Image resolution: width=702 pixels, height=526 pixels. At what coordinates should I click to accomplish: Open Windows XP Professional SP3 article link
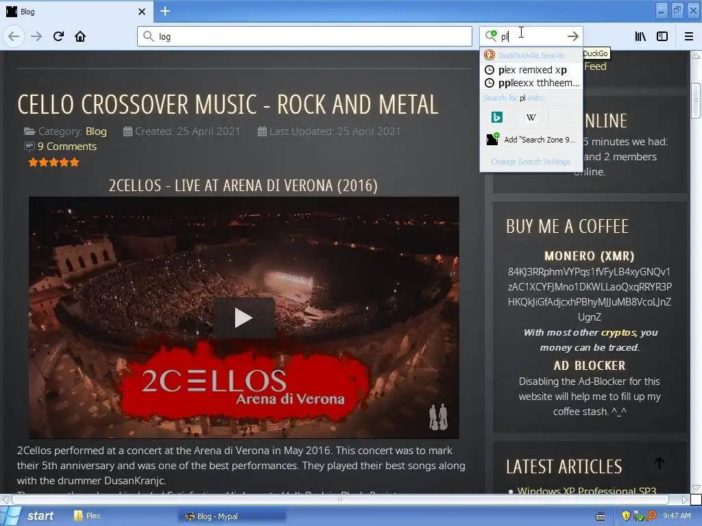(587, 490)
